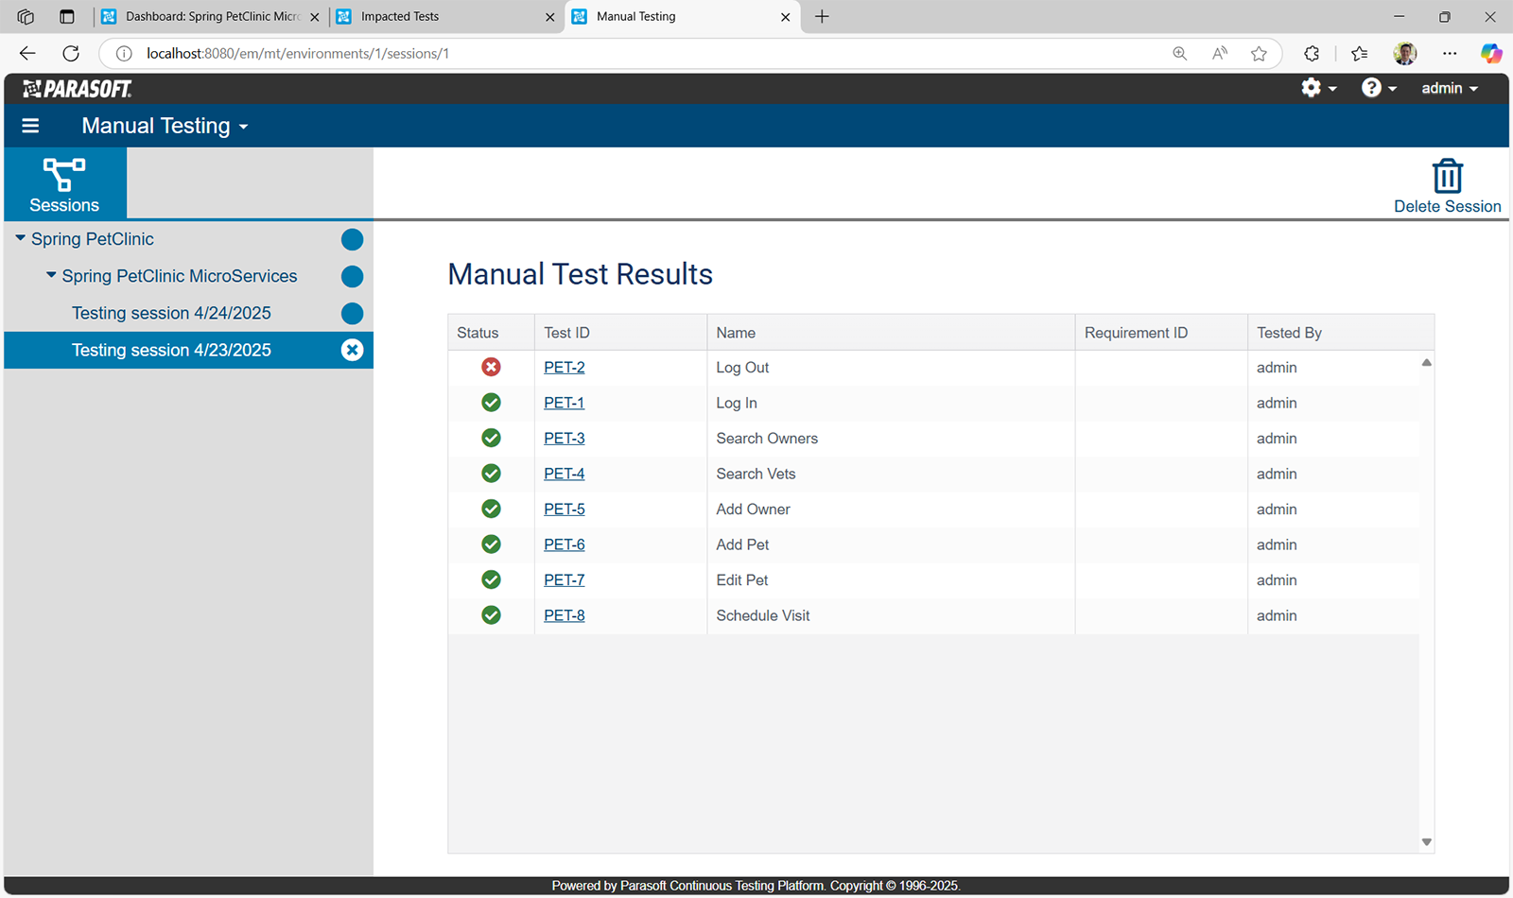Click inside the browser address bar
Viewport: 1513px width, 898px height.
[298, 53]
